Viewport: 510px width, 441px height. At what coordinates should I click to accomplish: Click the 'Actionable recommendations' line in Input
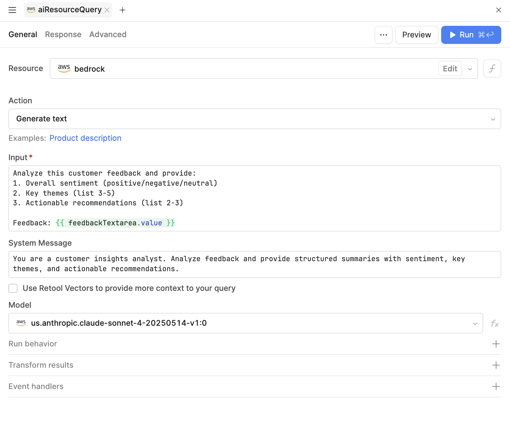[98, 203]
